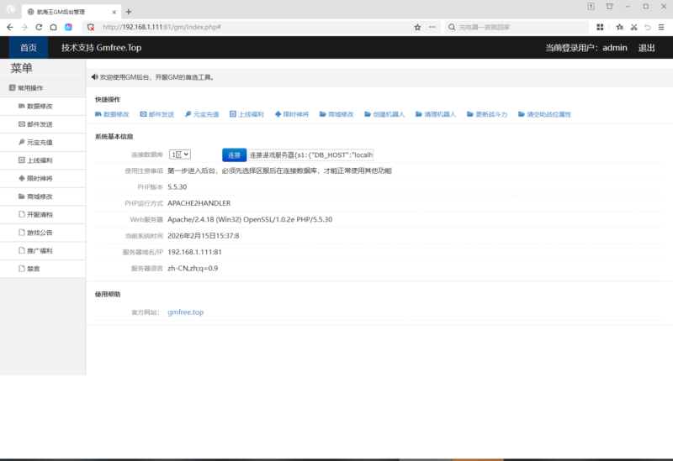Click the 商城修改 quick action link

tap(336, 114)
